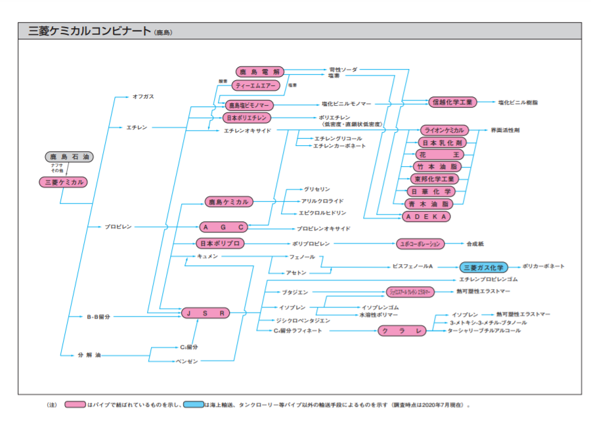Click the 塩化ビニル樹脂 label
This screenshot has width=591, height=427.
coord(518,102)
